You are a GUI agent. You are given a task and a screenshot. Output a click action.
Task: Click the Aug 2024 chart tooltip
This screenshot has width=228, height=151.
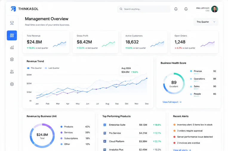click(130, 70)
